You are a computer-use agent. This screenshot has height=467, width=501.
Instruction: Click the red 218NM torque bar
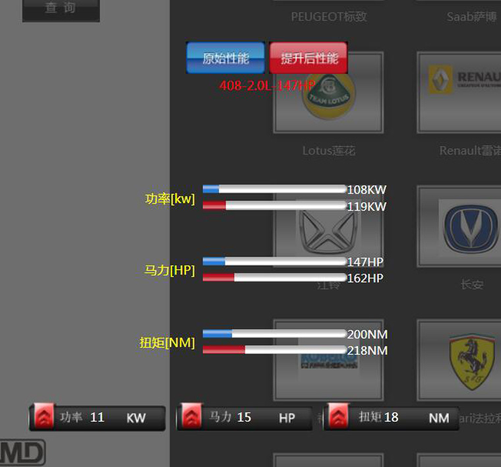275,350
